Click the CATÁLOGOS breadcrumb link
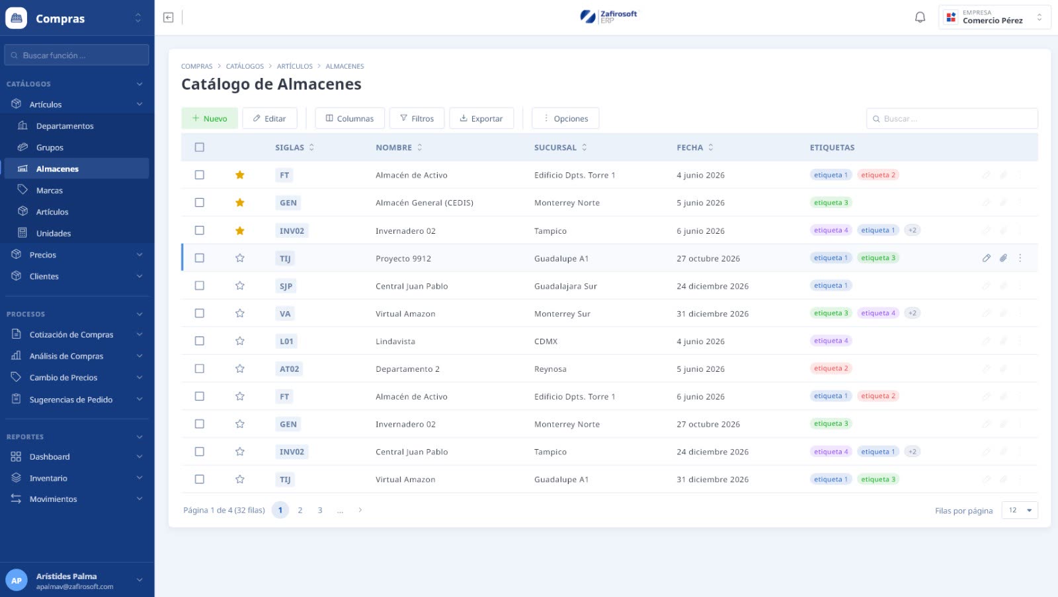 pyautogui.click(x=245, y=66)
